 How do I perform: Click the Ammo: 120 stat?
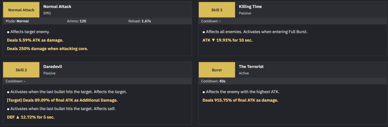point(76,21)
